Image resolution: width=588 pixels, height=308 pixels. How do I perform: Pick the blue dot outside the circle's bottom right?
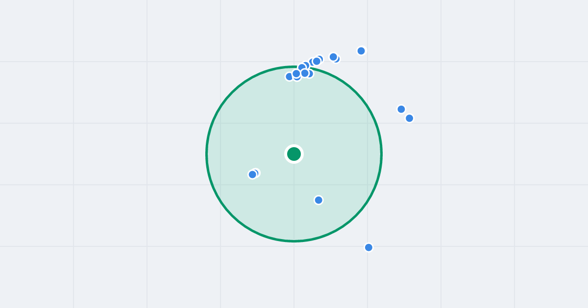(368, 247)
